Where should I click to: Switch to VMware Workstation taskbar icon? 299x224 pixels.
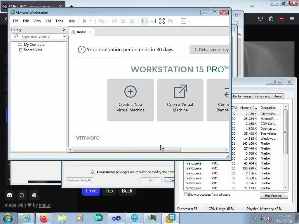point(171,218)
